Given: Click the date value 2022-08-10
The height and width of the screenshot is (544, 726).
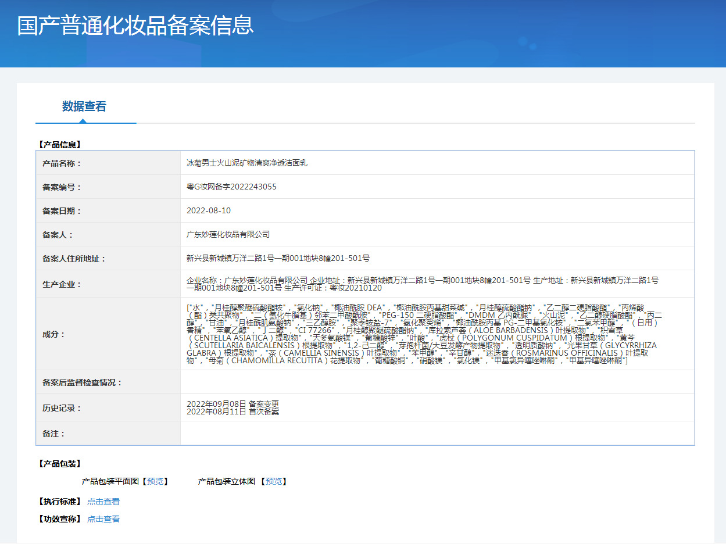Looking at the screenshot, I should point(209,210).
